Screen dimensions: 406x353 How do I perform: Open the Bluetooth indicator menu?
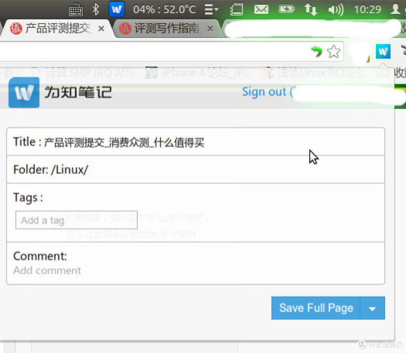point(96,9)
